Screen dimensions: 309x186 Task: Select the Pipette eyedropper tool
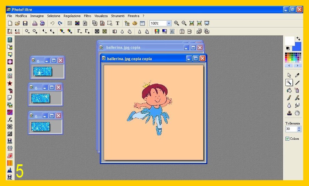coord(297,75)
